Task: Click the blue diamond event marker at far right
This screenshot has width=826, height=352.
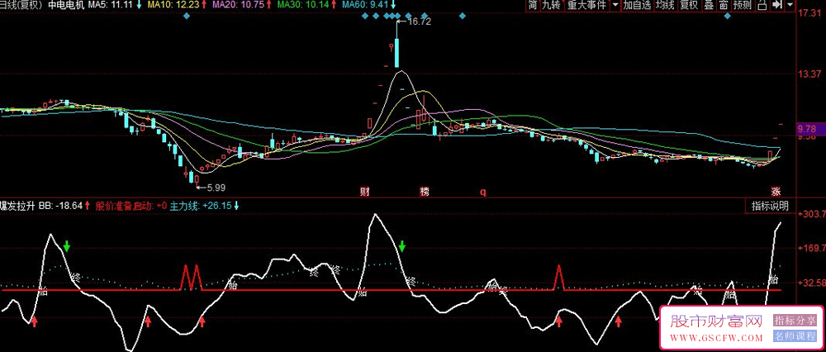Action: point(728,17)
